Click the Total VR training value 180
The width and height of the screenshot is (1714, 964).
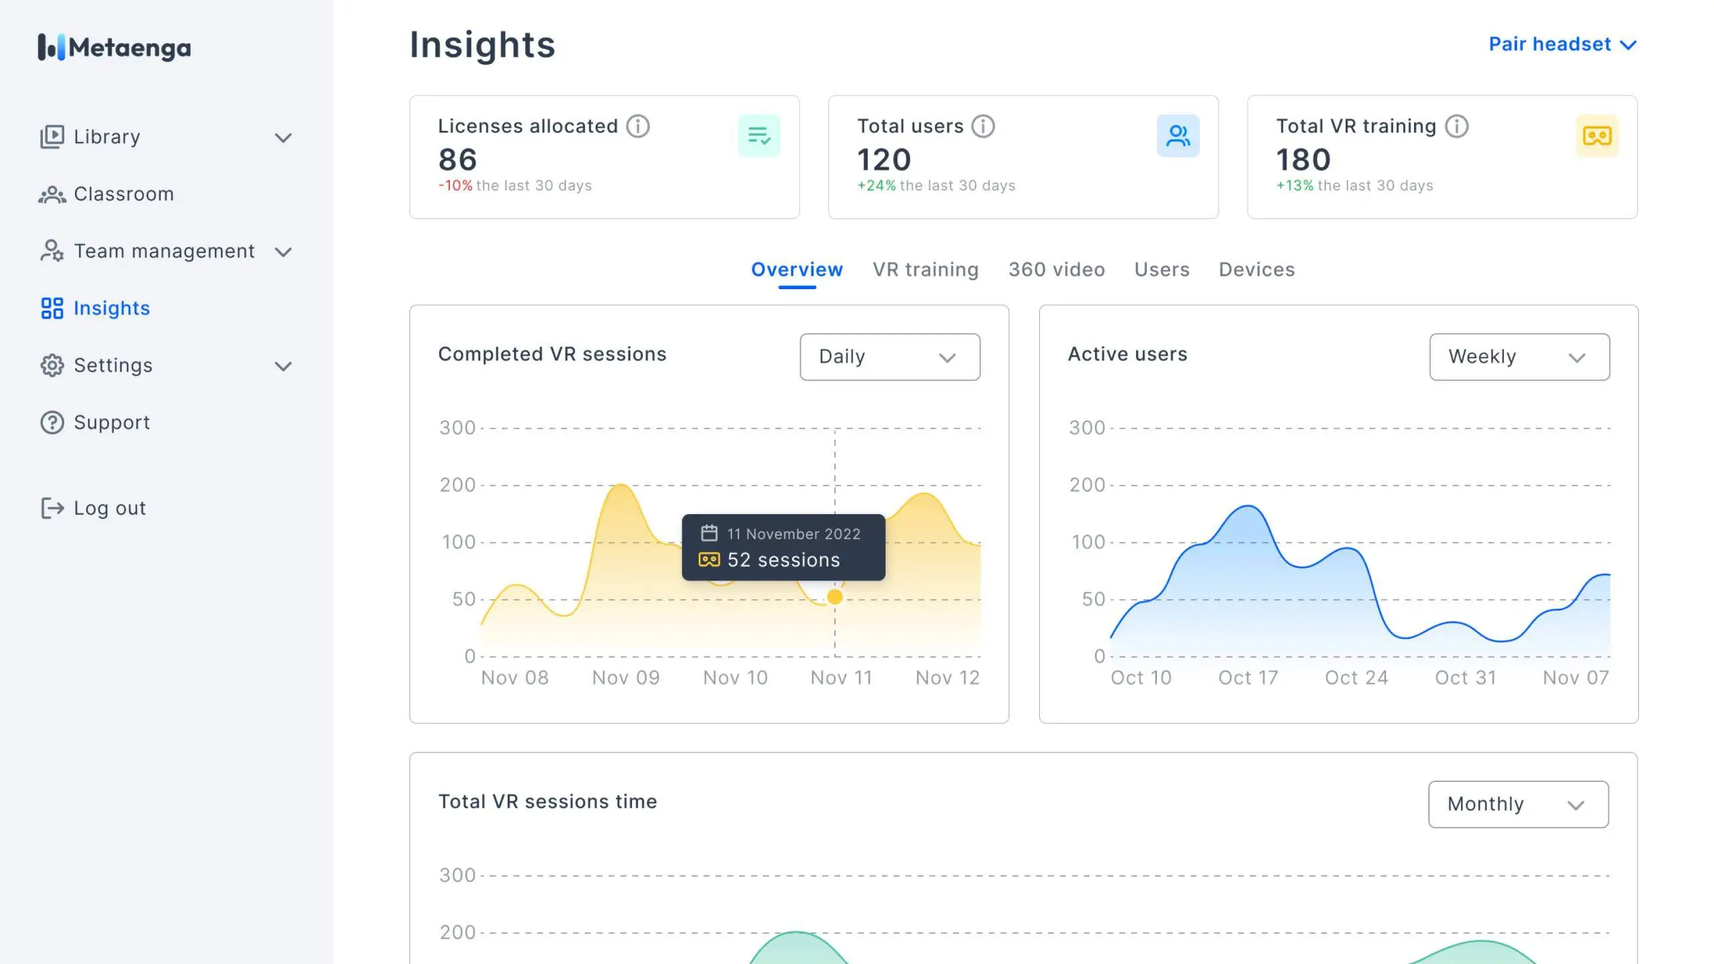tap(1303, 159)
